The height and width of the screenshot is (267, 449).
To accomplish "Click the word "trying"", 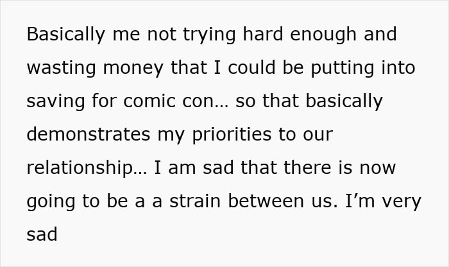I will pyautogui.click(x=209, y=35).
